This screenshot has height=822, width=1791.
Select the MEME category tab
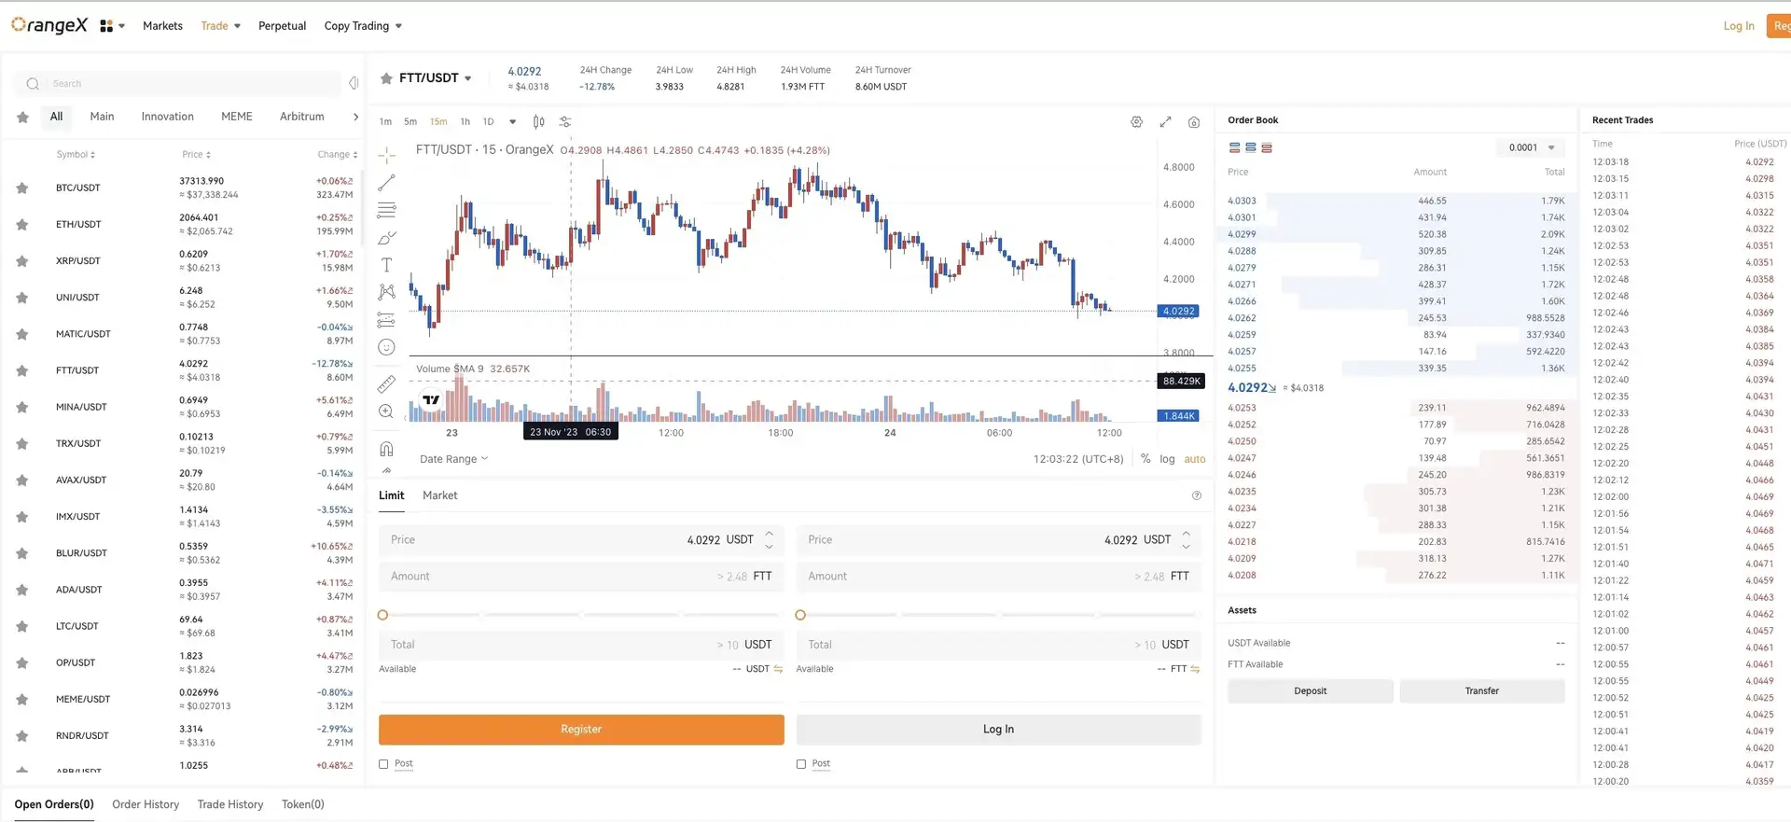pyautogui.click(x=236, y=117)
